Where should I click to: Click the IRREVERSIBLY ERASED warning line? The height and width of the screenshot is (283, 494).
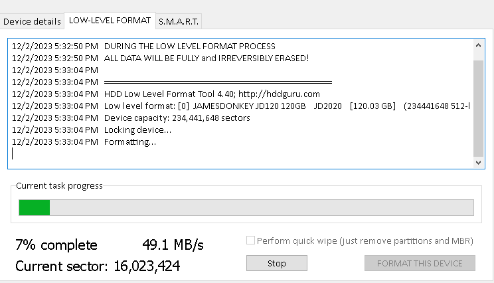206,58
